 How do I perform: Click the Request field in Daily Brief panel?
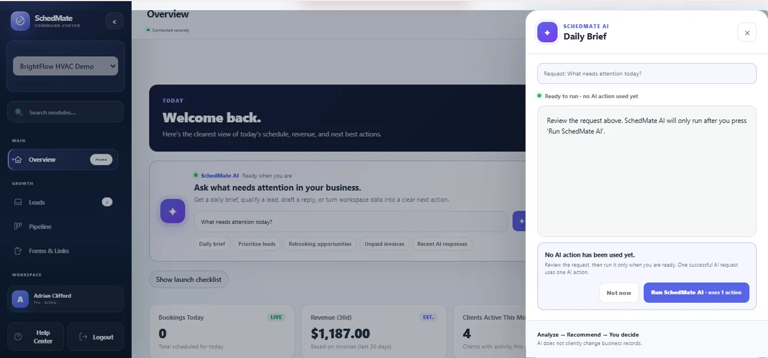[x=647, y=74]
